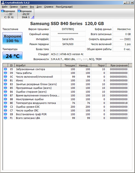Viewport: 135px width, 173px height.
Task: Click the Serial ATA interface field
Action: point(68,39)
